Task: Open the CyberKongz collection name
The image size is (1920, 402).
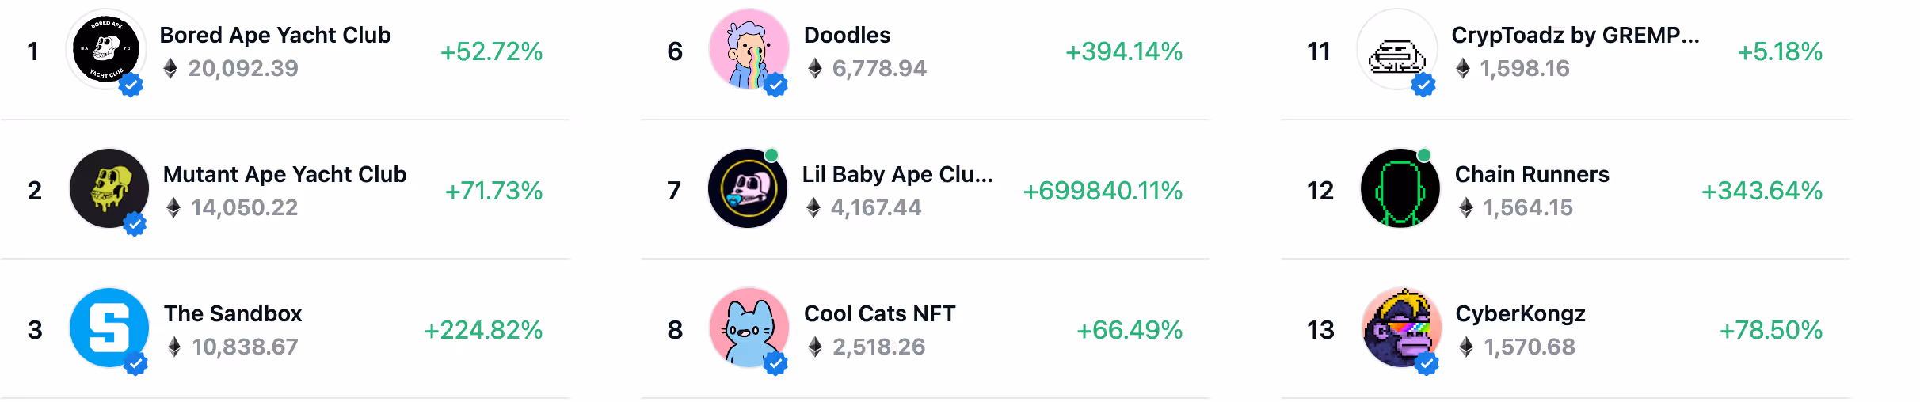Action: 1520,313
